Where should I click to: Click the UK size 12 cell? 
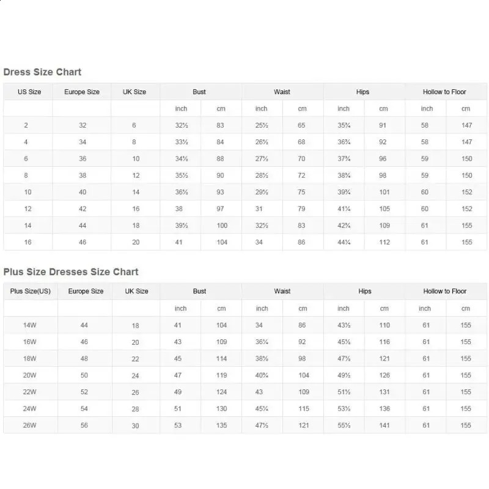point(136,175)
